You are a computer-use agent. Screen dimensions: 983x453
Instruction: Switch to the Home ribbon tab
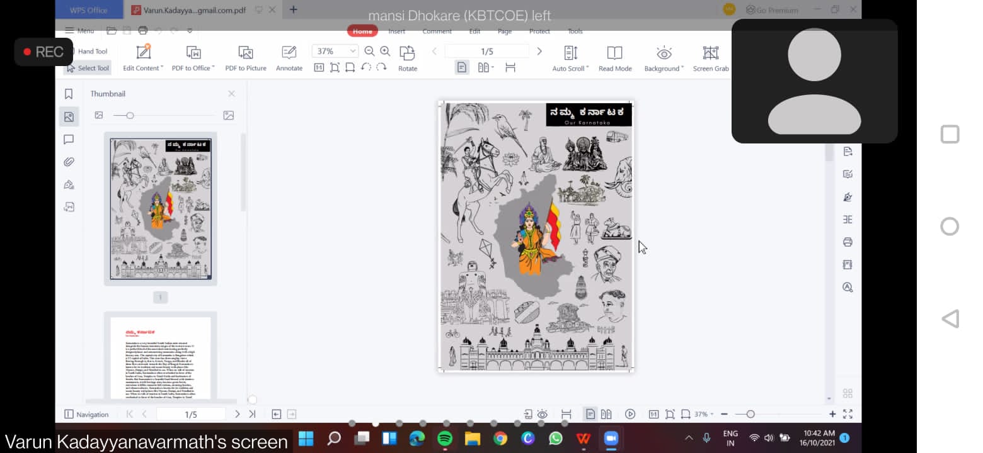pyautogui.click(x=362, y=31)
